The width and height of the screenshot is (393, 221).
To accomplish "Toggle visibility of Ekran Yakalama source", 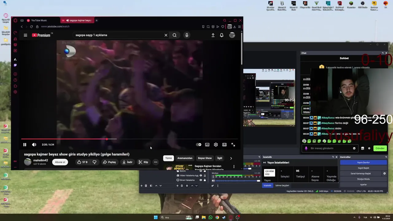I will pos(201,180).
